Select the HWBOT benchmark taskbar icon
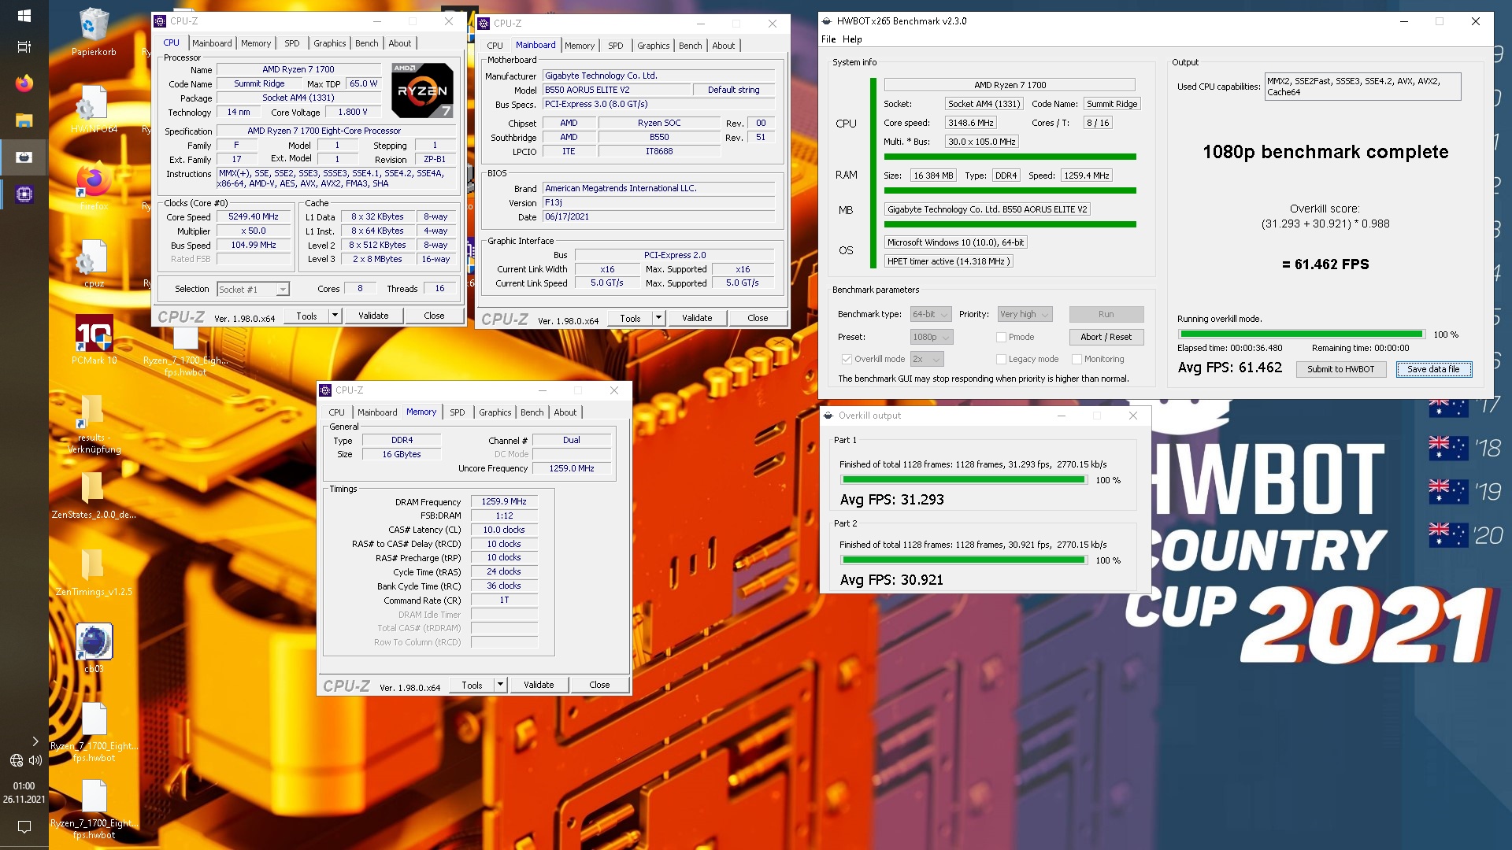This screenshot has height=850, width=1512. pyautogui.click(x=24, y=157)
